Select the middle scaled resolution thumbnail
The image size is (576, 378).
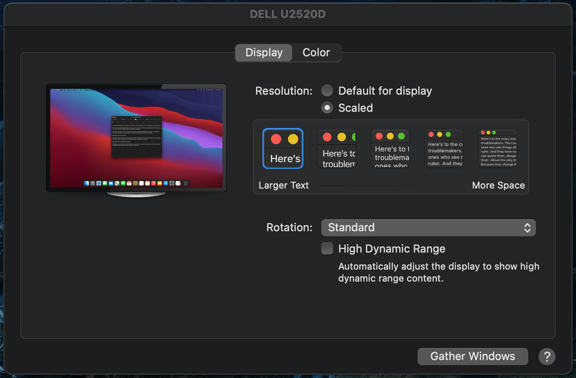click(390, 148)
